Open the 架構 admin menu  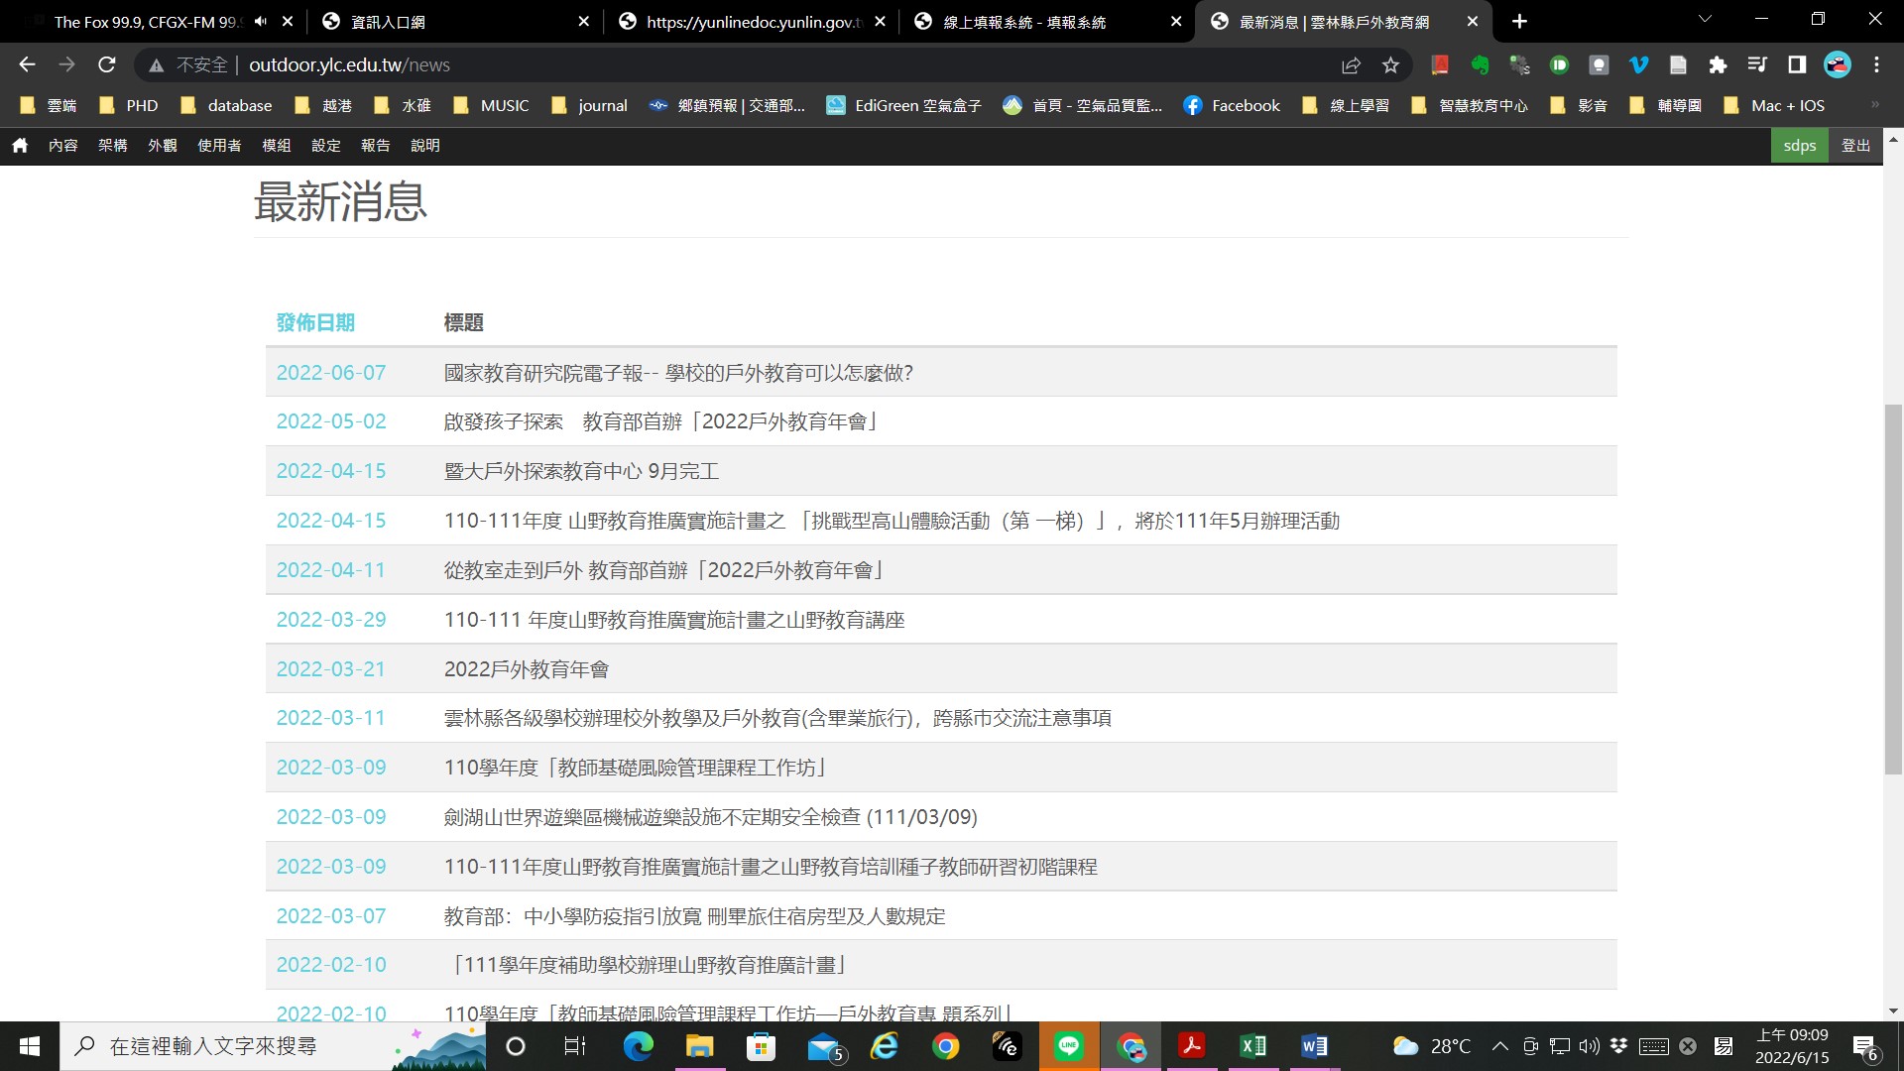tap(113, 145)
